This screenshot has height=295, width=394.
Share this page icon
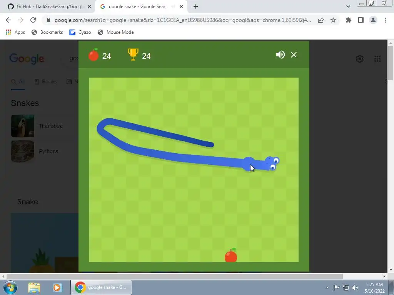(321, 20)
